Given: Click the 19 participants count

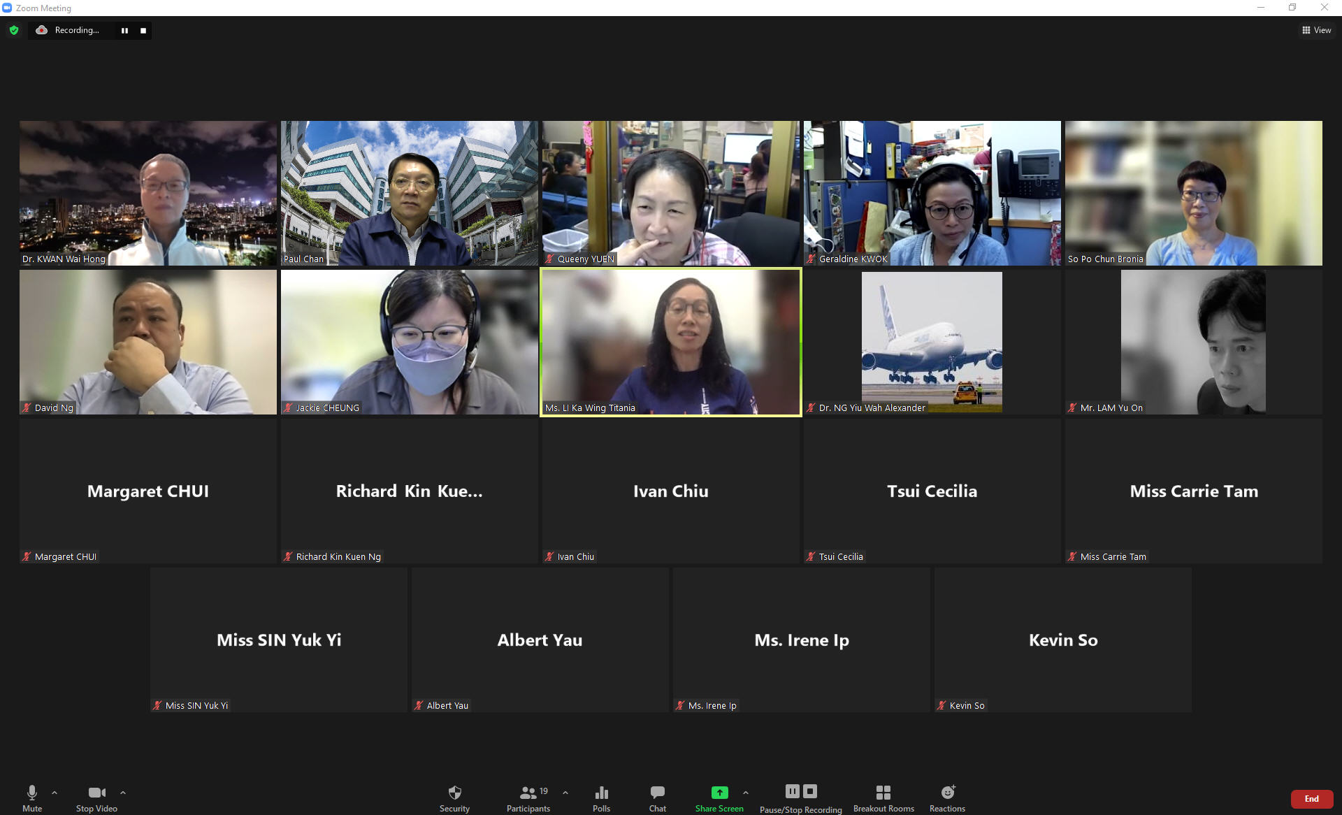Looking at the screenshot, I should tap(544, 791).
